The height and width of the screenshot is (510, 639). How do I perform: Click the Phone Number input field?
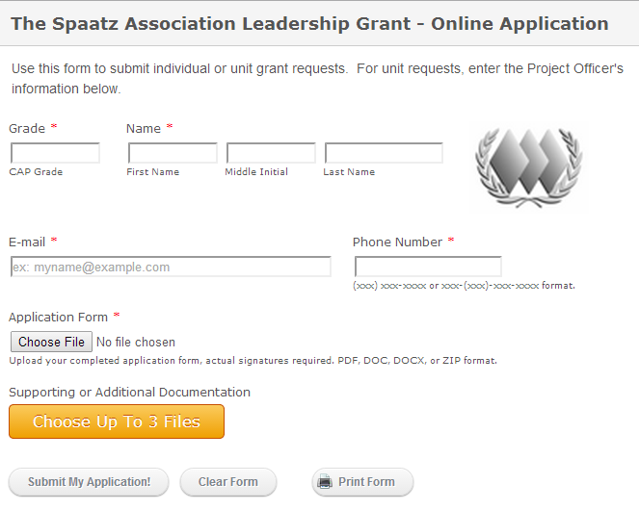pos(428,267)
